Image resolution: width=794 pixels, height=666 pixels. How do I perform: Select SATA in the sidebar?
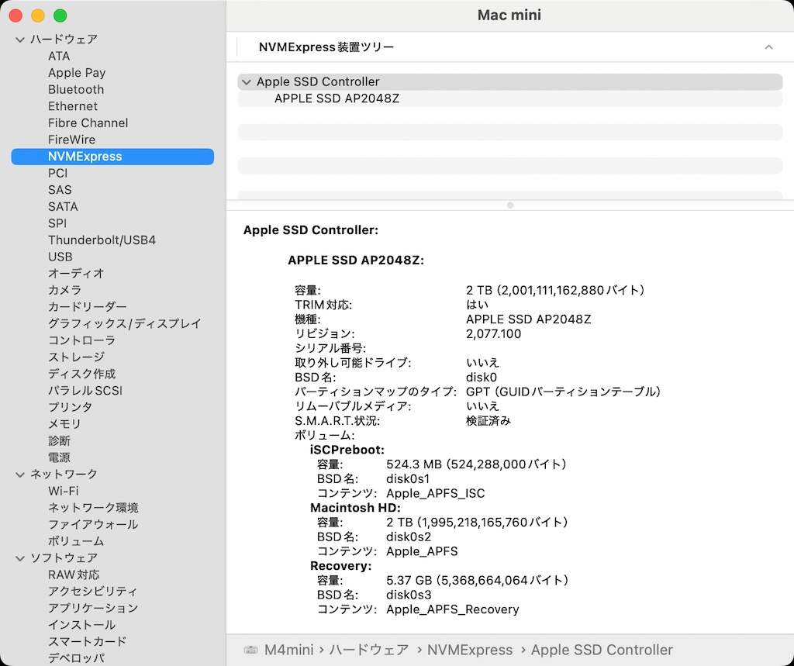click(x=63, y=207)
